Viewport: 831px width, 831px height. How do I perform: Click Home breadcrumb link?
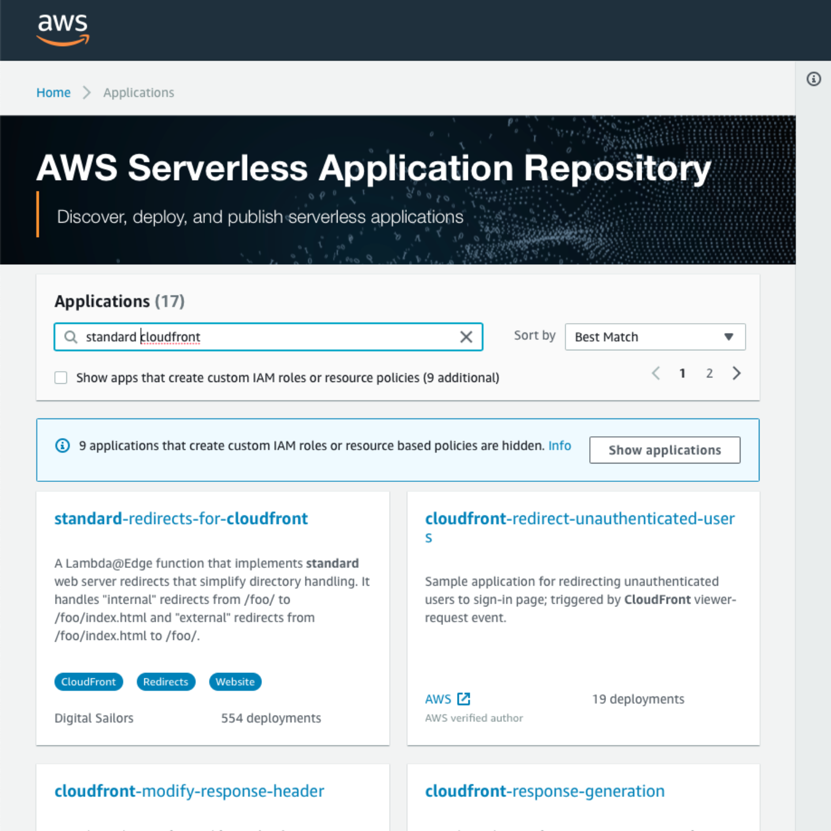click(x=54, y=93)
